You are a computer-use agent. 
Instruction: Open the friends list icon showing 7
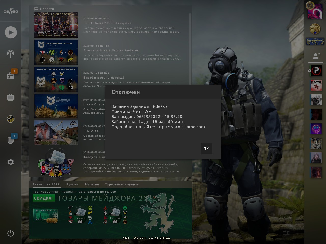pos(316,56)
